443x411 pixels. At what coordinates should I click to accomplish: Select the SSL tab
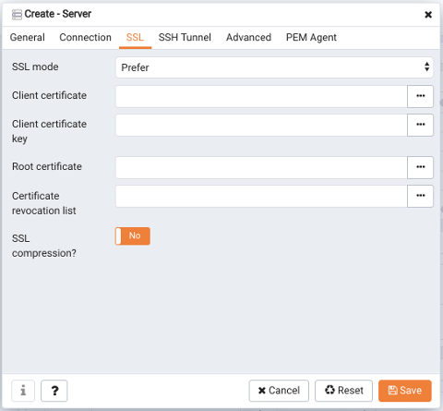(x=135, y=38)
